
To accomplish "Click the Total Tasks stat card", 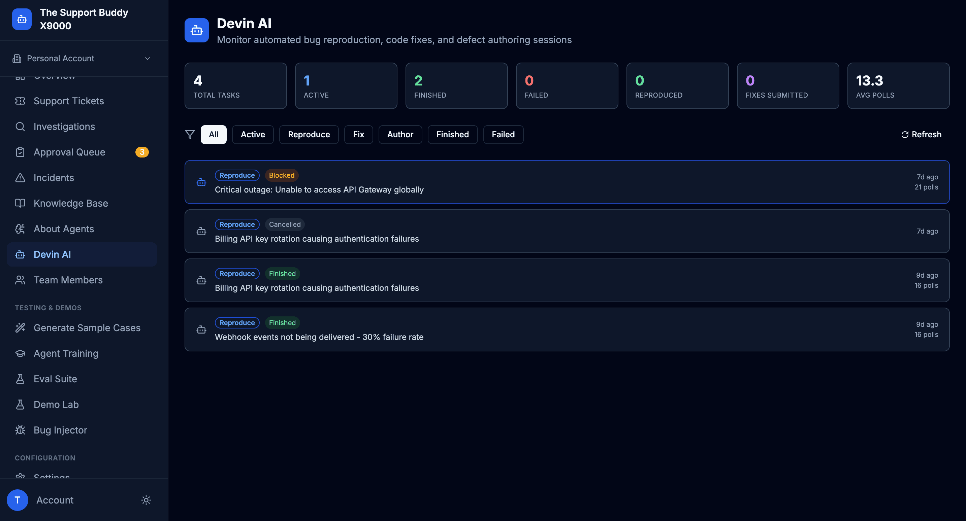I will pos(235,86).
